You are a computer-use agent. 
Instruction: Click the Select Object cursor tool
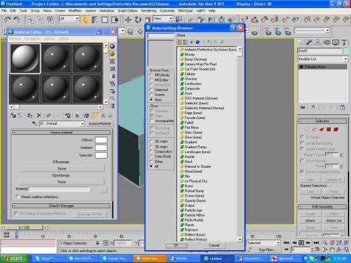(85, 20)
